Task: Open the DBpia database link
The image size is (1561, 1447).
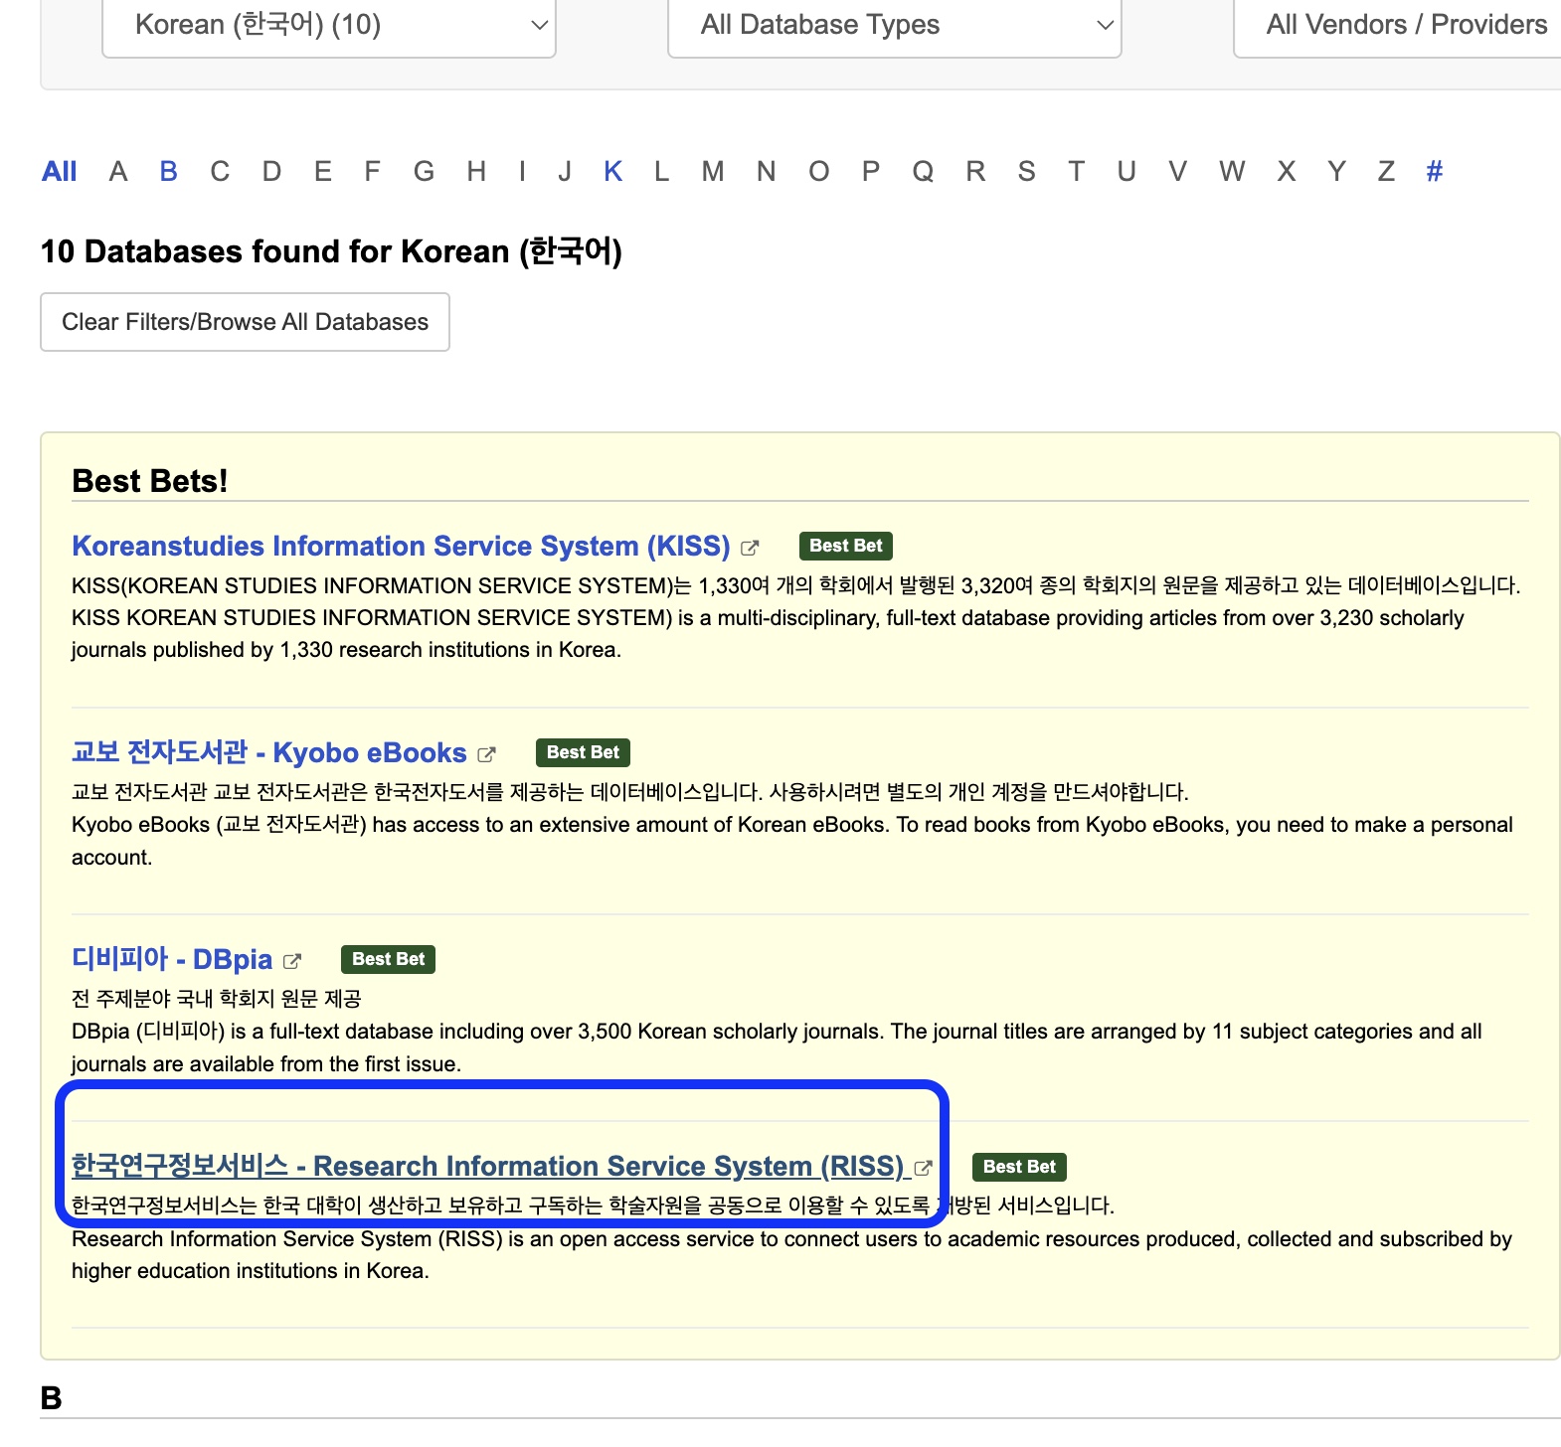Action: 172,960
